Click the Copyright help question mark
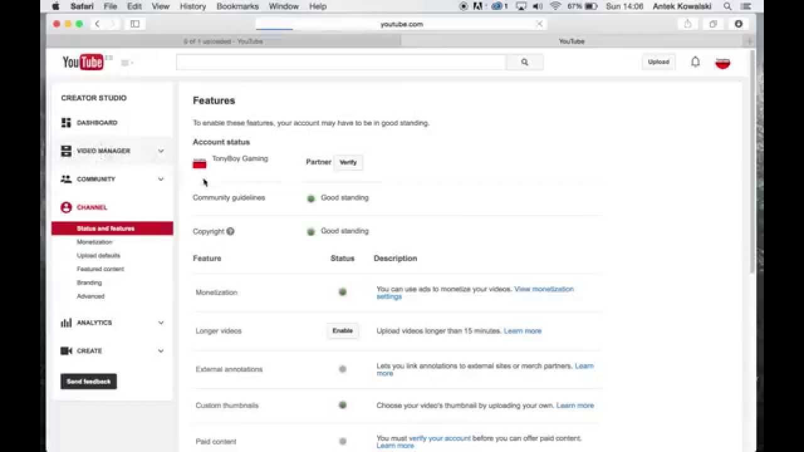804x452 pixels. [231, 231]
